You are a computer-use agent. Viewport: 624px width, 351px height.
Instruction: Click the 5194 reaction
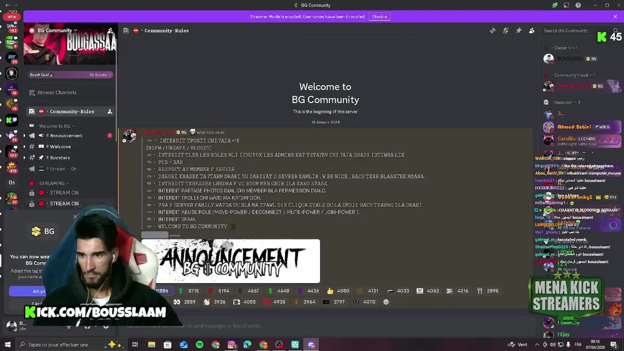click(219, 291)
